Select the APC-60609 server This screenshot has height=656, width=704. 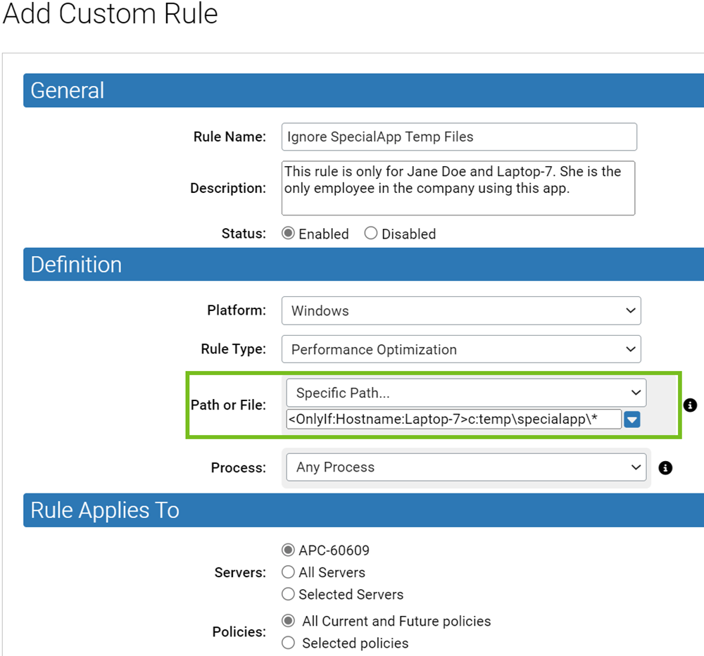tap(288, 550)
